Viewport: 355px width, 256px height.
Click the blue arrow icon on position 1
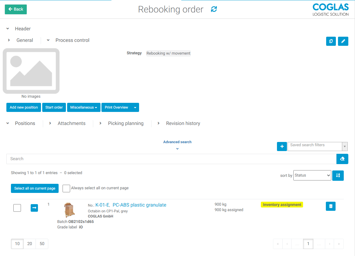click(x=34, y=208)
